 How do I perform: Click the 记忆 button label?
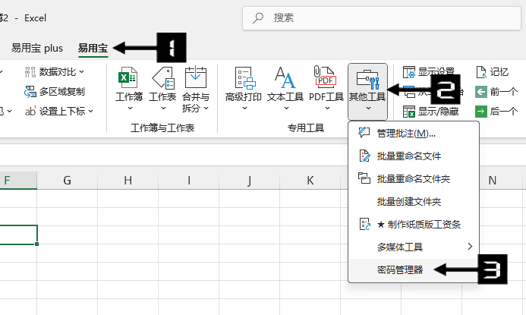(x=499, y=72)
